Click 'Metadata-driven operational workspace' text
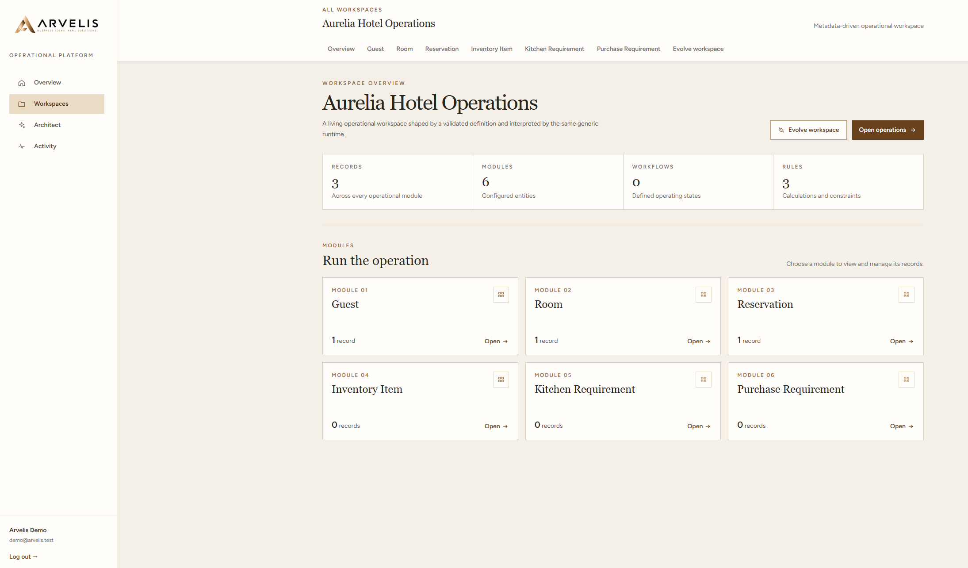Screen dimensions: 968x568 (x=869, y=26)
